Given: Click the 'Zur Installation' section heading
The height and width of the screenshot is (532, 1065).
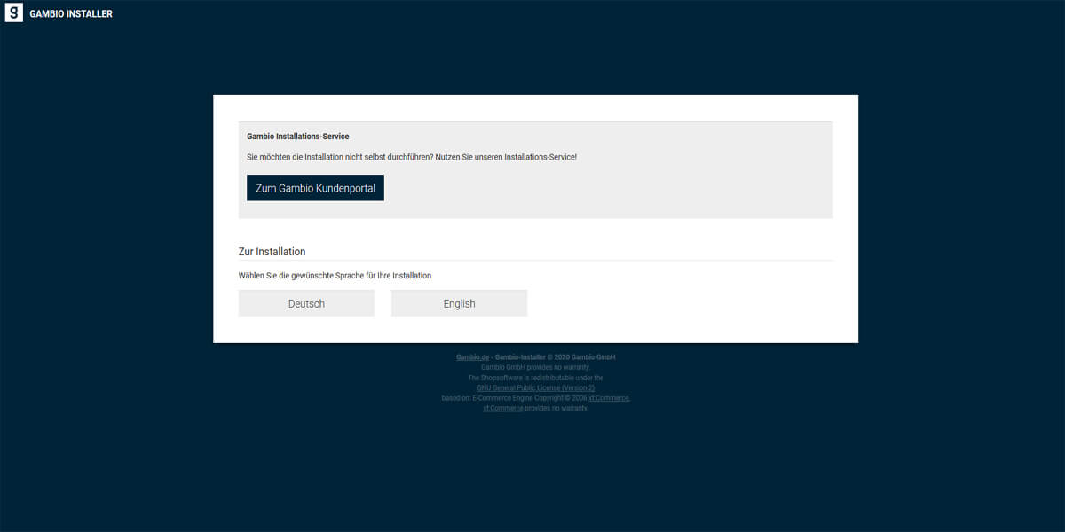Looking at the screenshot, I should pyautogui.click(x=272, y=252).
